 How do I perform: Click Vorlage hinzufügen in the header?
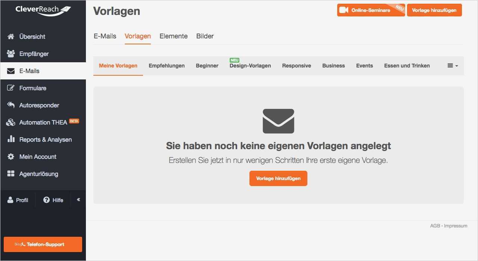coord(434,10)
